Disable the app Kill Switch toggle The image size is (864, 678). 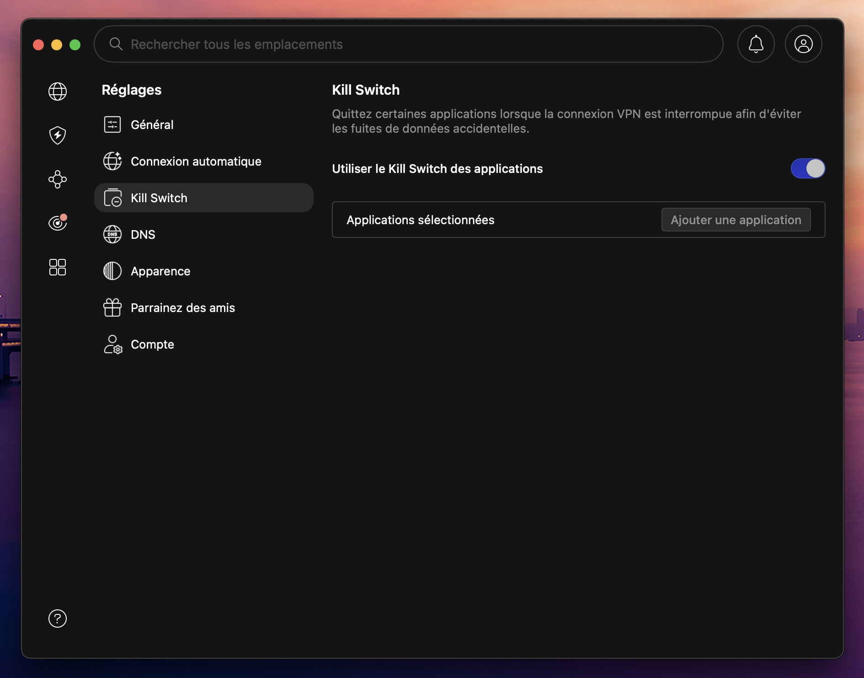pos(808,169)
